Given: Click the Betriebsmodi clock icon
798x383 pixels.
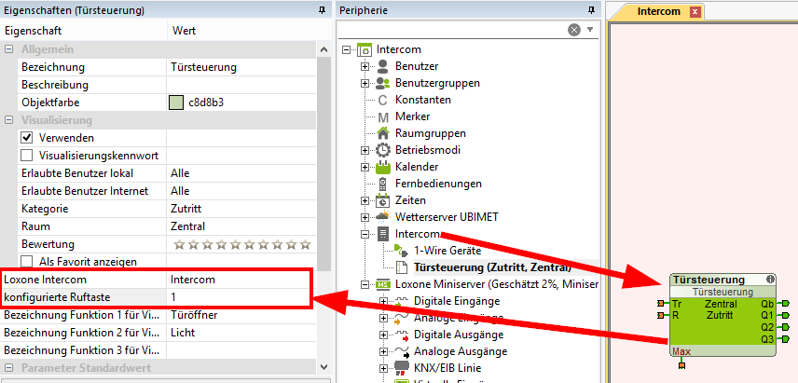Looking at the screenshot, I should tap(383, 150).
